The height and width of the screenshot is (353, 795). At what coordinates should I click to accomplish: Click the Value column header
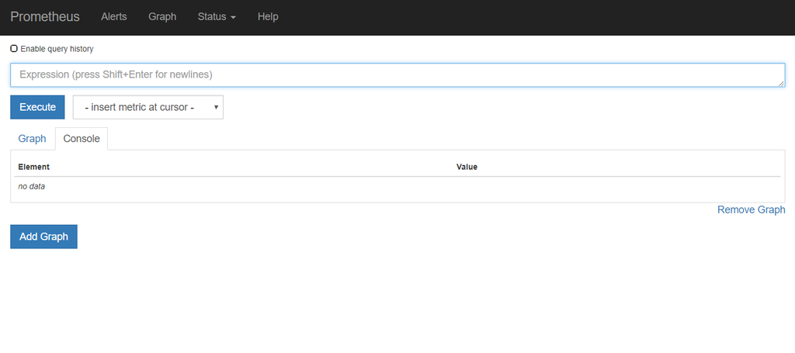pyautogui.click(x=467, y=167)
